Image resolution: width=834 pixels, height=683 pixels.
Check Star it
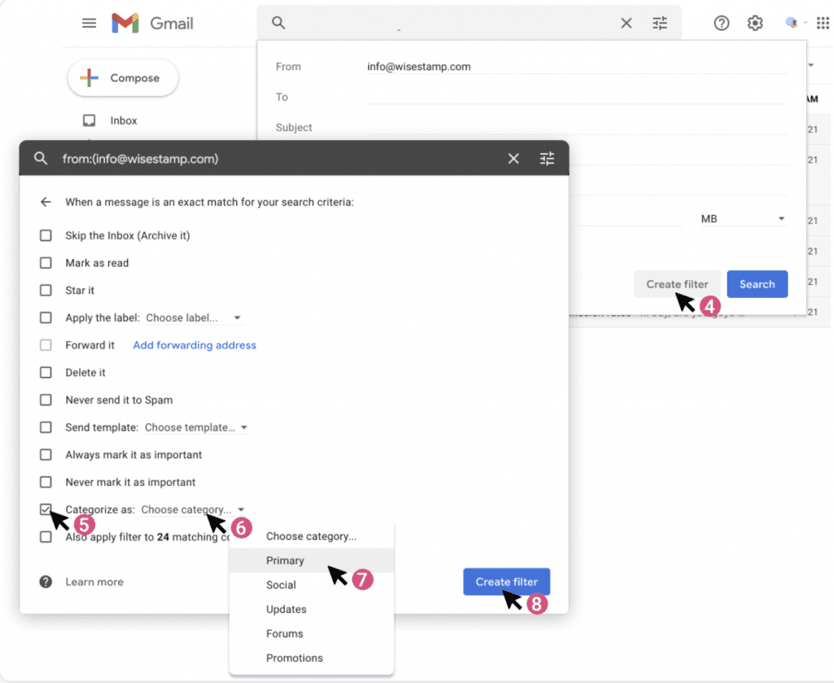pyautogui.click(x=46, y=290)
